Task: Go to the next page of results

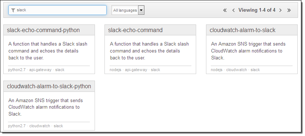Action: [x=280, y=10]
